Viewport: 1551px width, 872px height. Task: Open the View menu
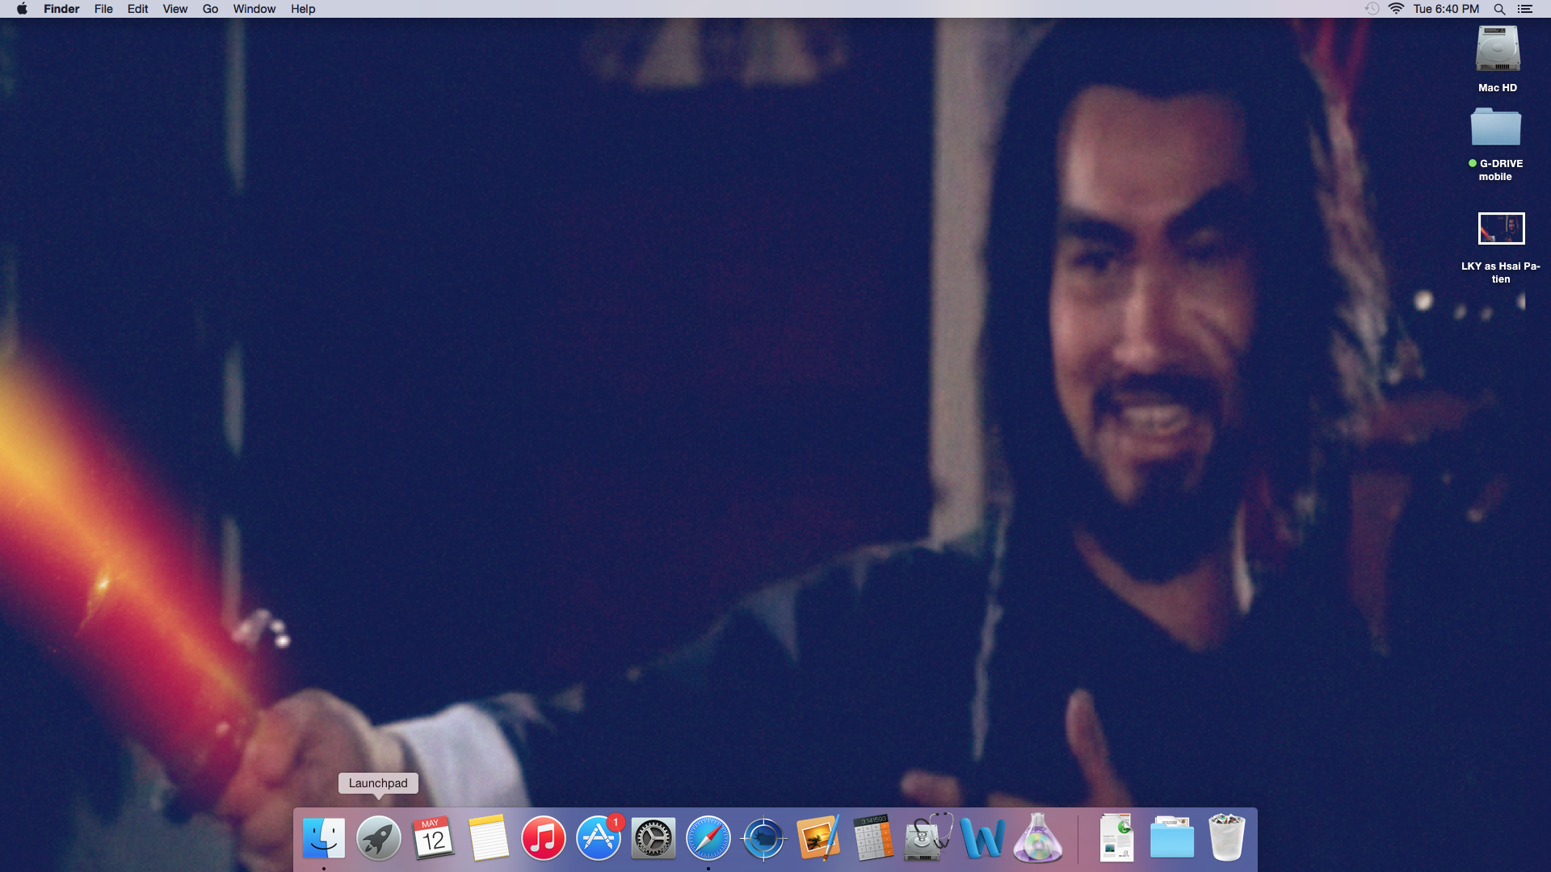point(175,9)
